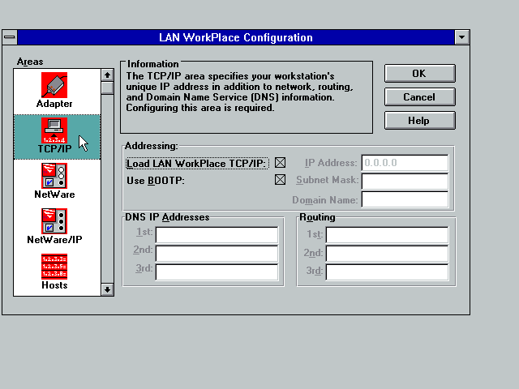Screen dimensions: 519x389
Task: Click the Areas list scrollbar thumb
Action: (x=107, y=88)
